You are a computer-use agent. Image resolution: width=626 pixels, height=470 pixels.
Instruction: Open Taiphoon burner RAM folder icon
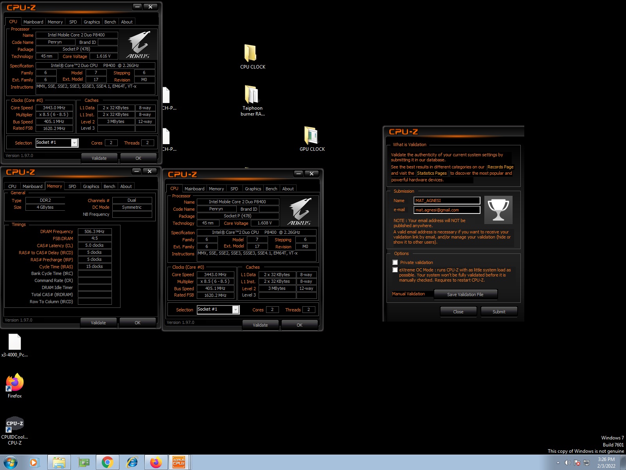pyautogui.click(x=251, y=94)
